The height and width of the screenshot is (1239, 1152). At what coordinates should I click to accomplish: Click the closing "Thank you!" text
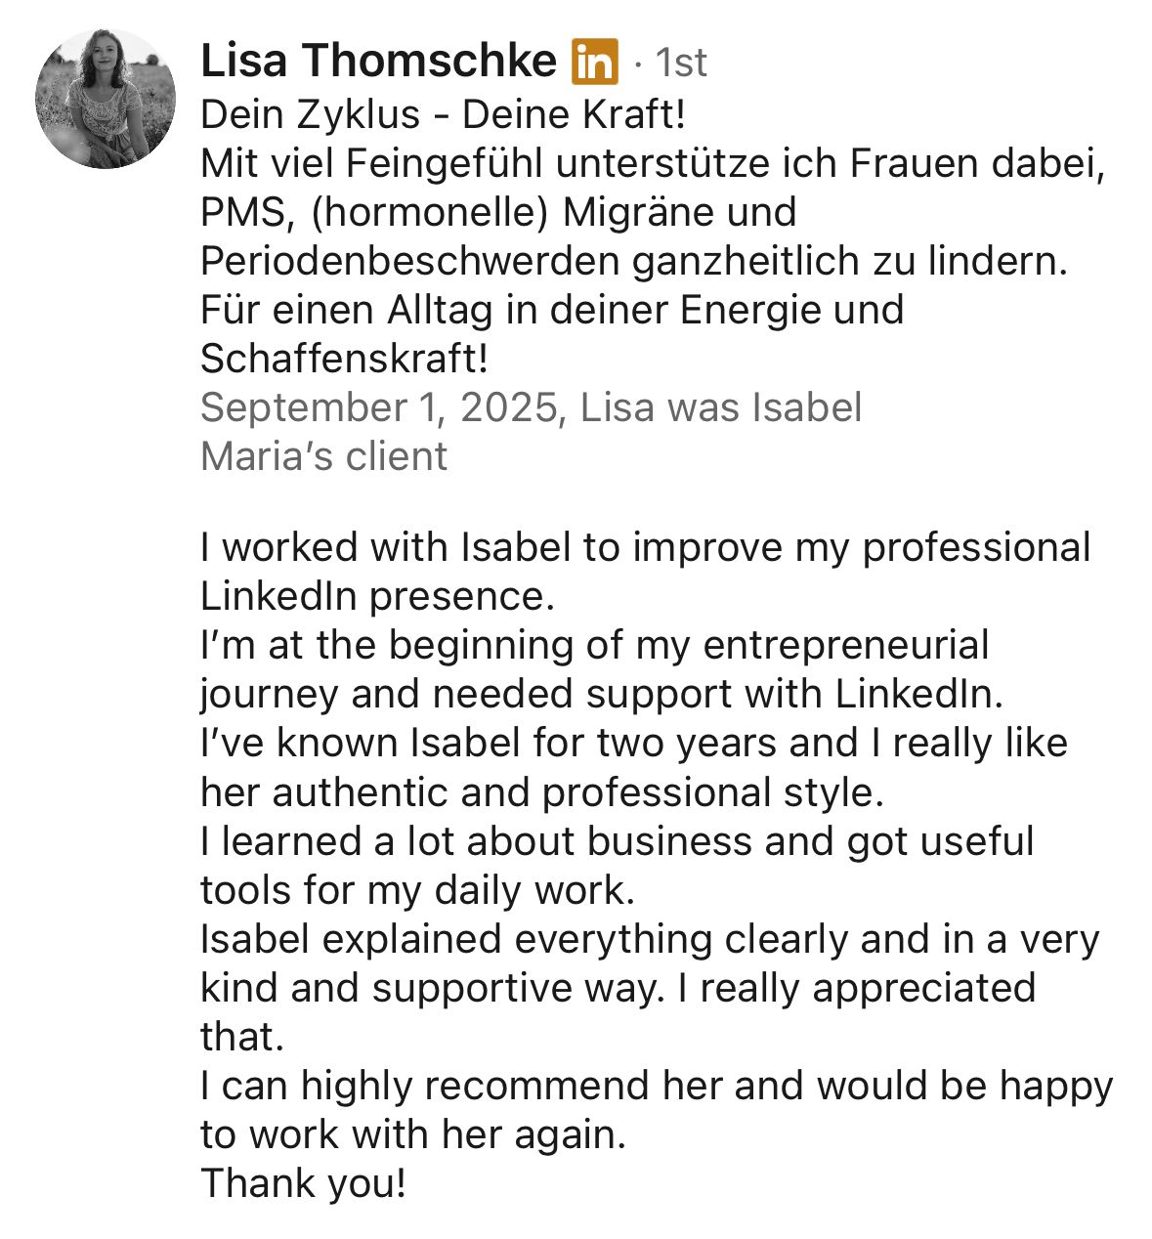click(x=302, y=1183)
